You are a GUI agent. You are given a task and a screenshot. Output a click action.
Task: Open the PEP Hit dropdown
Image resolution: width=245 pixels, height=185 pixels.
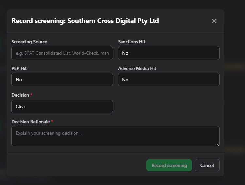[62, 80]
